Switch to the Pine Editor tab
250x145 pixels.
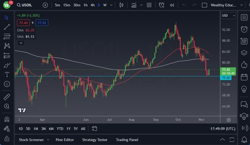tap(65, 140)
